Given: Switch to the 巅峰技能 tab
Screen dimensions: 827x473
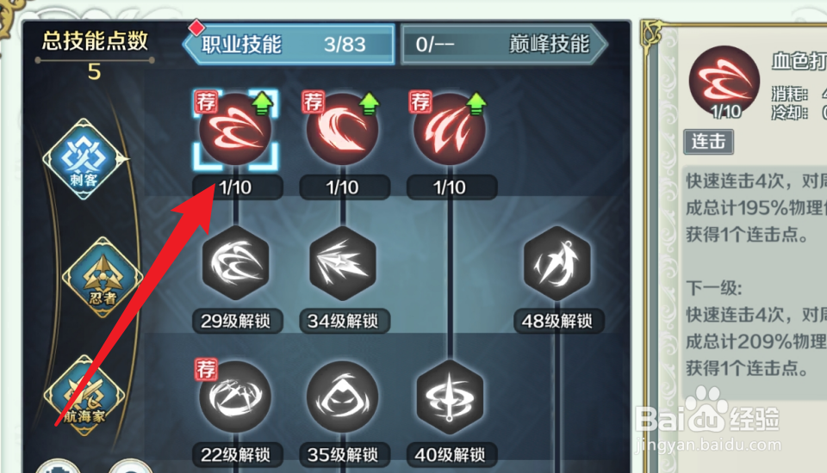Looking at the screenshot, I should (504, 44).
